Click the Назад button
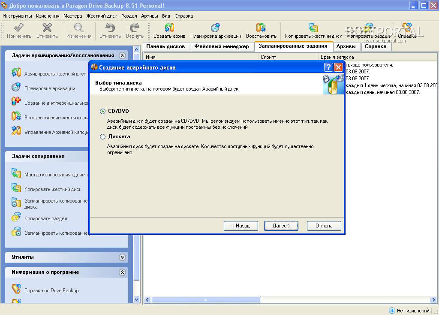The image size is (439, 315). 241,226
